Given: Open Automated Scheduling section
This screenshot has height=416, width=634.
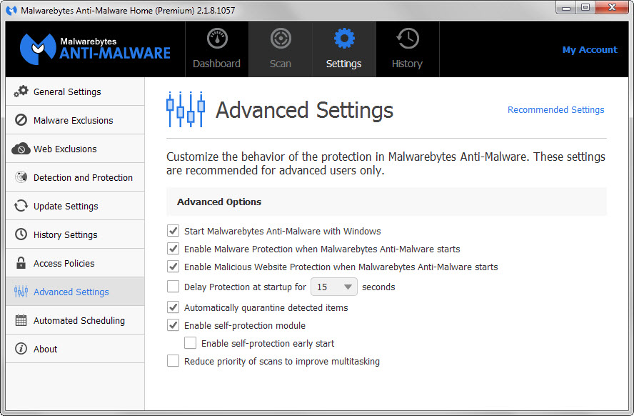Looking at the screenshot, I should (x=75, y=320).
